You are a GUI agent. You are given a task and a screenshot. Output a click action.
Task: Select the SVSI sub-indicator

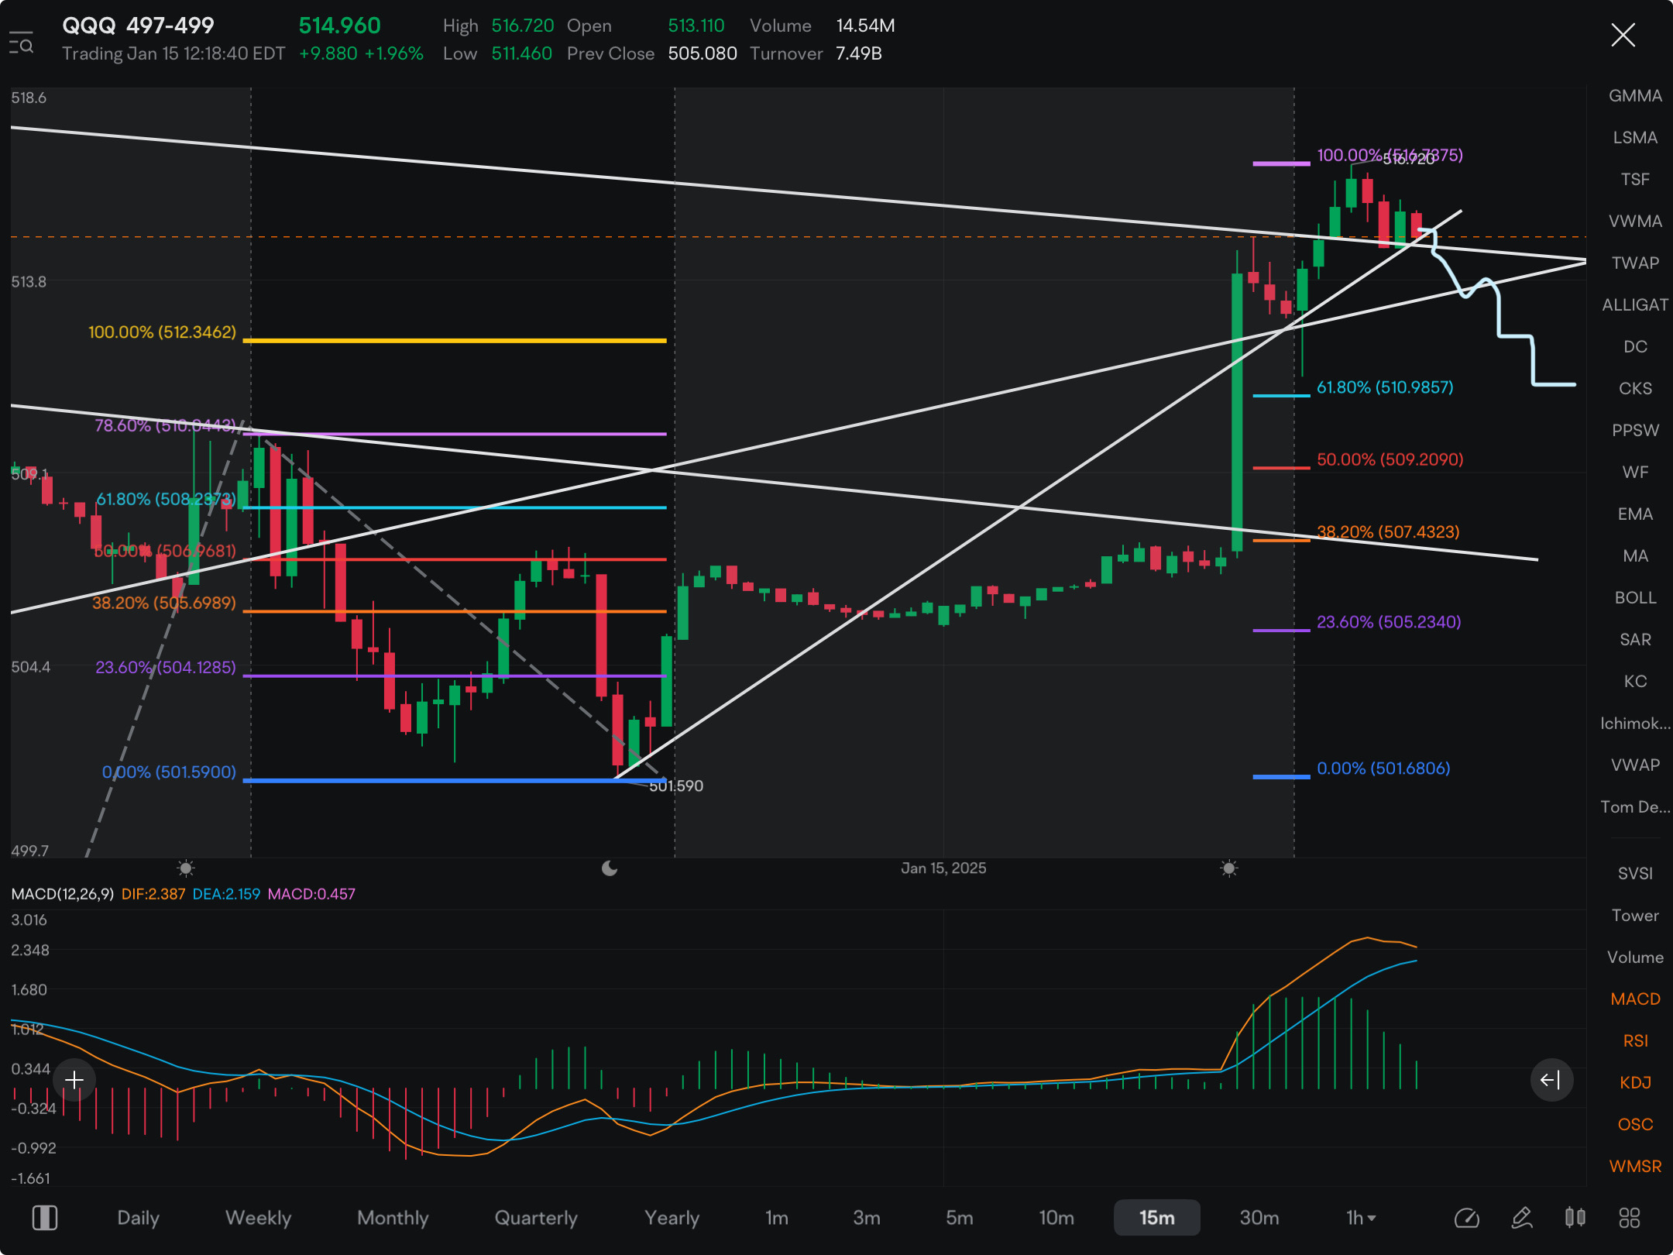point(1635,874)
